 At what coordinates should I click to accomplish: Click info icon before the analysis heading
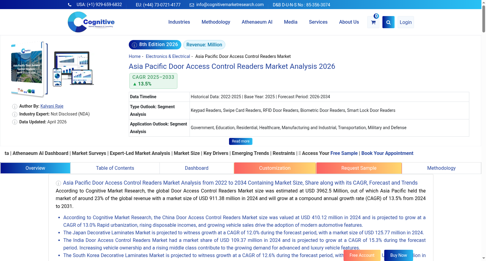click(x=58, y=183)
